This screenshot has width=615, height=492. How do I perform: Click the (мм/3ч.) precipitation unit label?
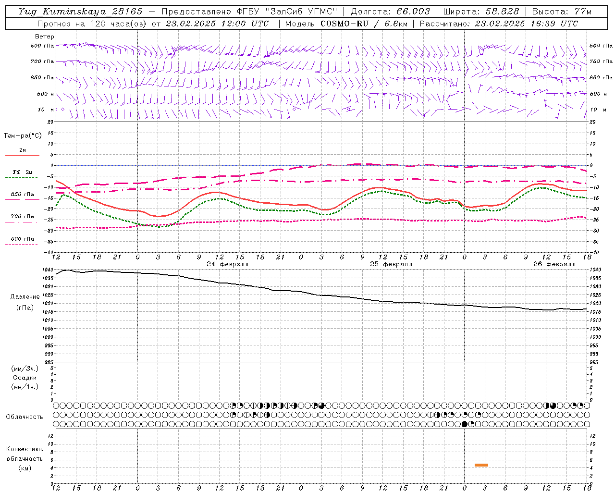(25, 369)
